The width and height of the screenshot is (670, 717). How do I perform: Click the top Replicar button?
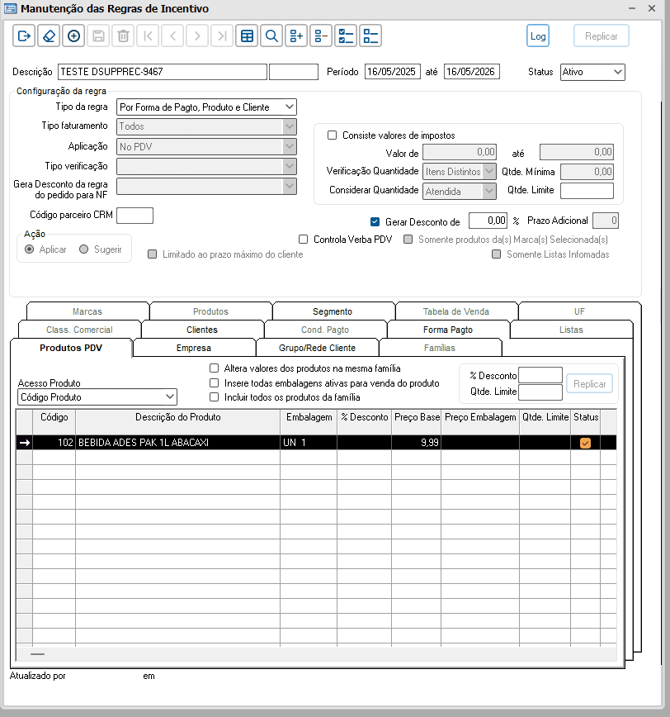pos(601,36)
